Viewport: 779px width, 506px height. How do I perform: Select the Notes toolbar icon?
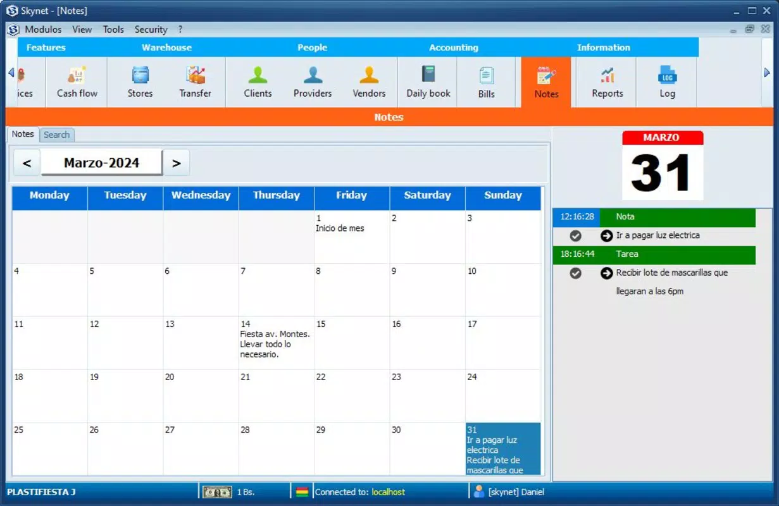[x=546, y=82]
